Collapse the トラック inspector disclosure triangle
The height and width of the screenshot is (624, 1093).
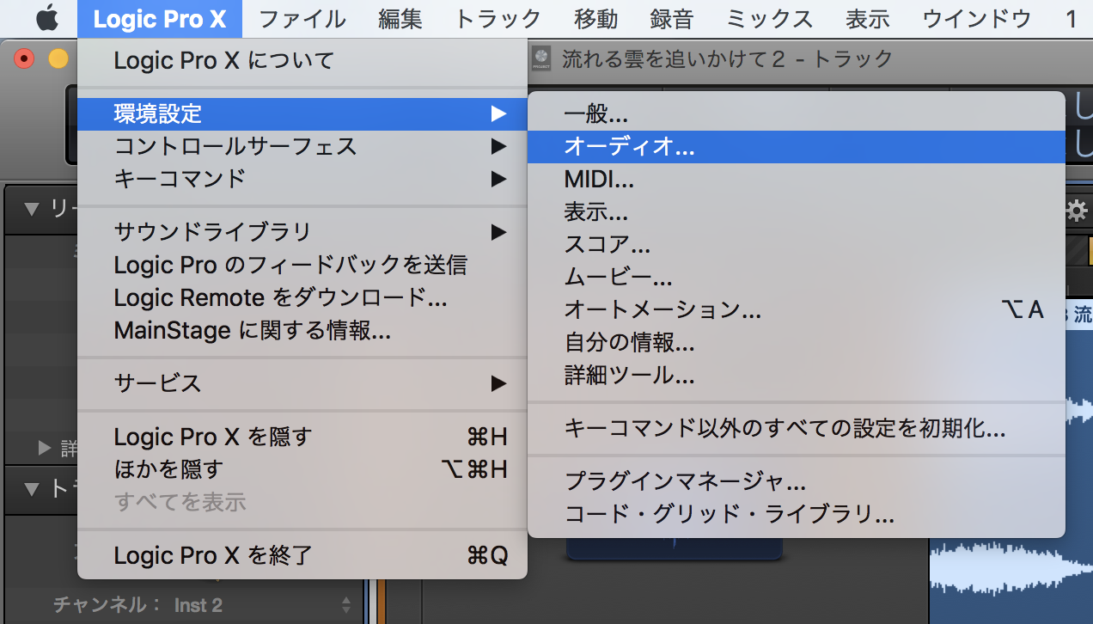coord(33,489)
